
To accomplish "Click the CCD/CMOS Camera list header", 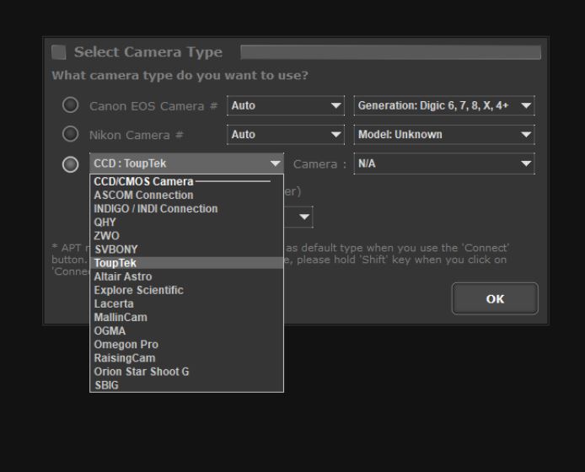I will [186, 181].
